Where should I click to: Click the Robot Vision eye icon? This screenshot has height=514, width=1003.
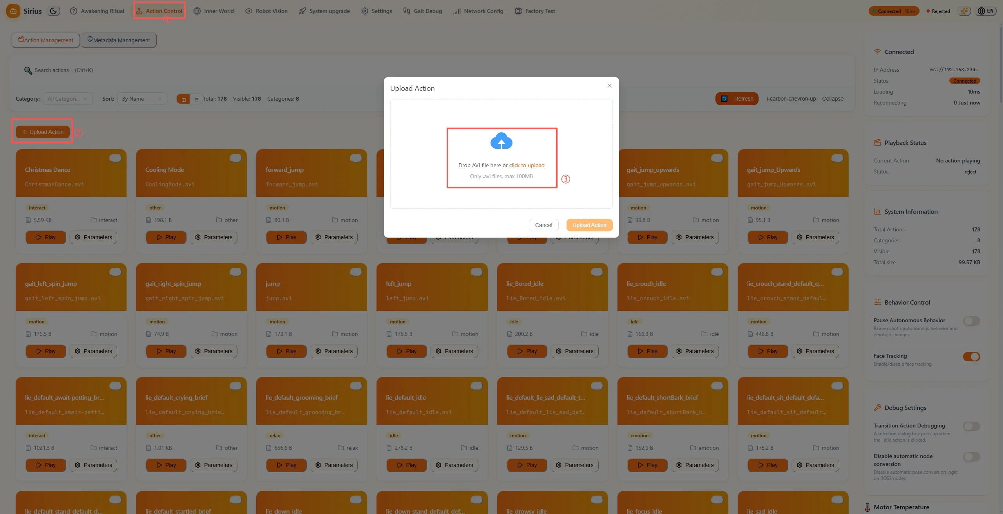(249, 11)
